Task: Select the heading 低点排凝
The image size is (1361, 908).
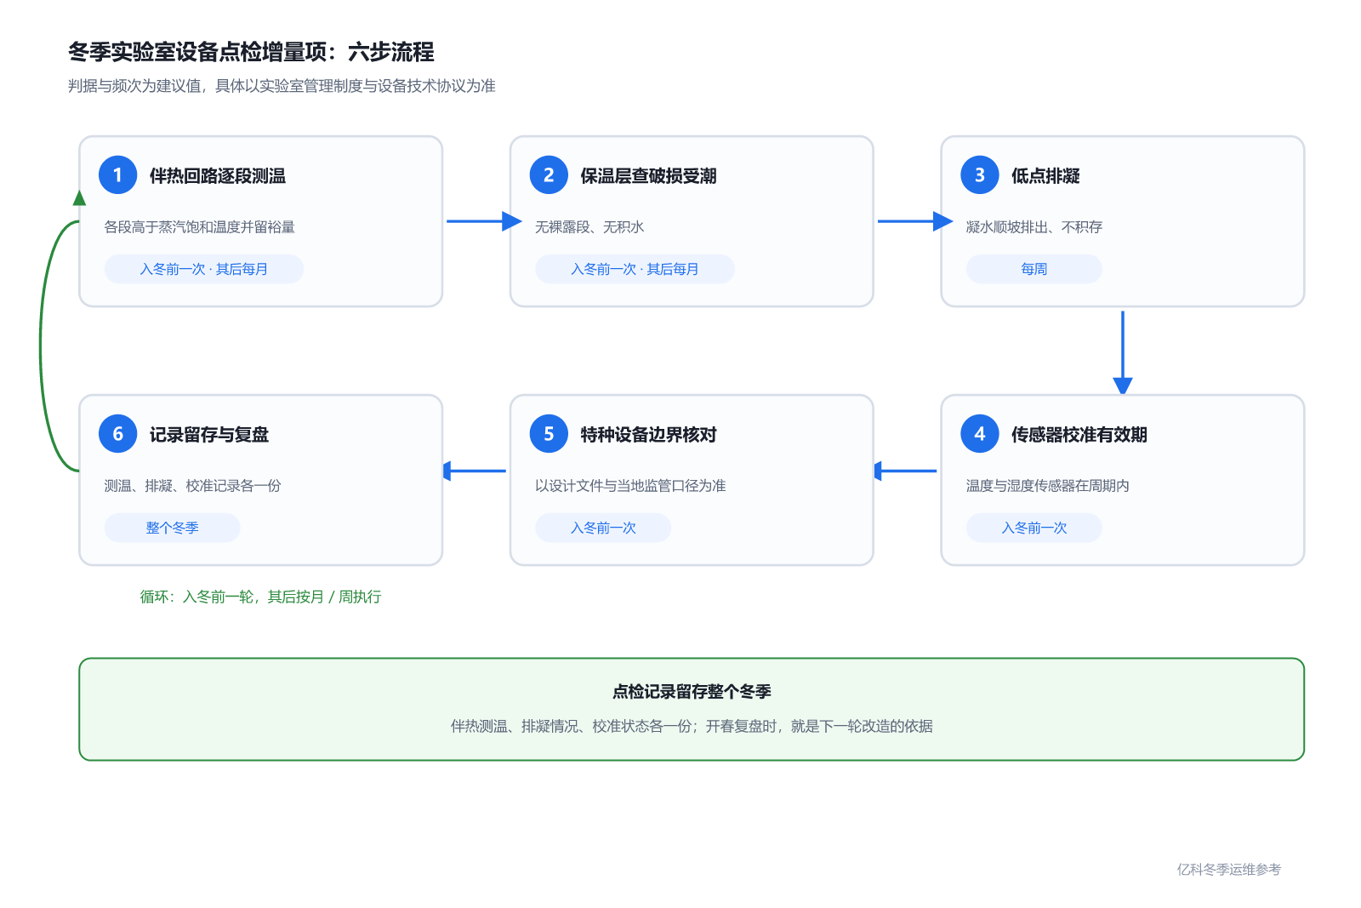Action: [1045, 176]
